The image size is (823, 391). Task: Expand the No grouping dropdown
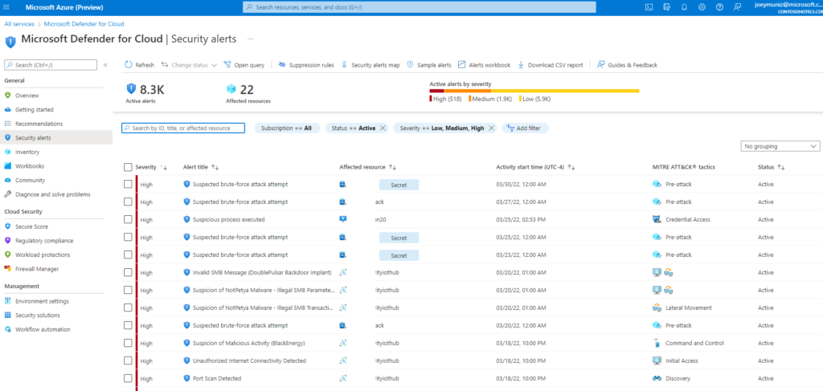tap(780, 146)
